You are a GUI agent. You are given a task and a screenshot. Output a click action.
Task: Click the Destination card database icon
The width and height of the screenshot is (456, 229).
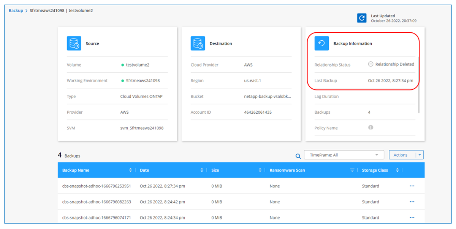tap(198, 43)
